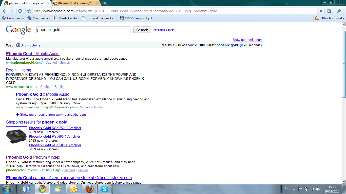Click inside the Google search box

coord(83,30)
